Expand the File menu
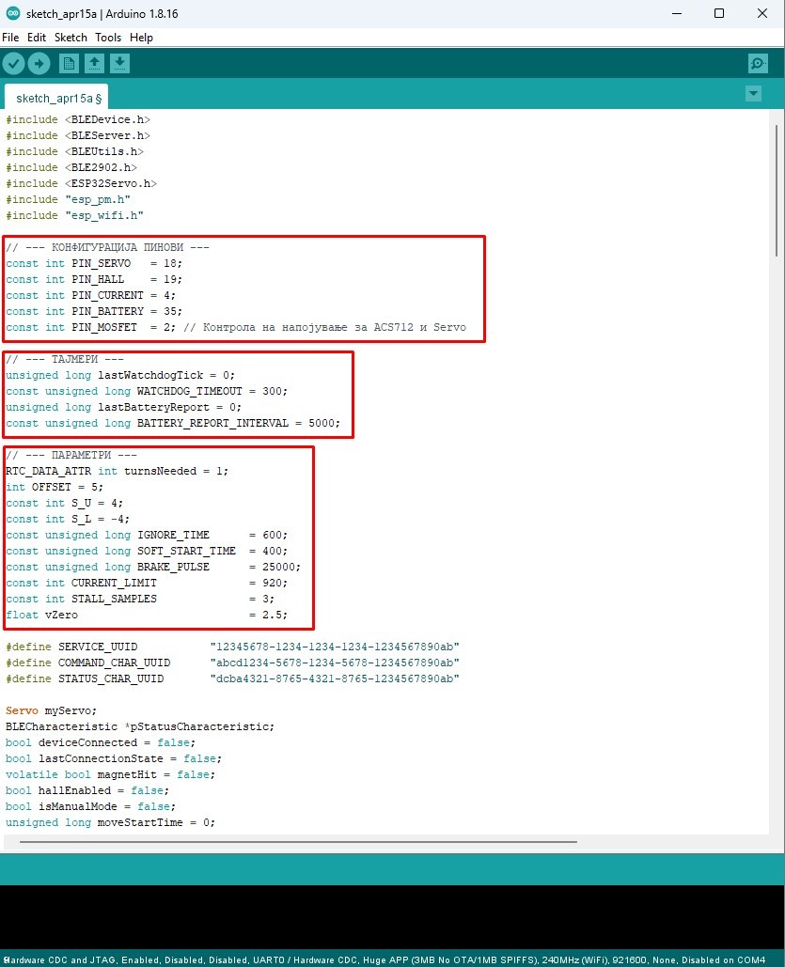785x967 pixels. (9, 38)
